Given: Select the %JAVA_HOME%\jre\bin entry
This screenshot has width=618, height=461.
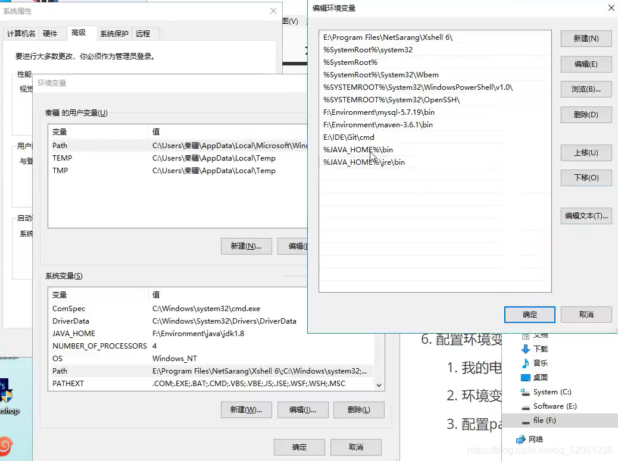Looking at the screenshot, I should pos(435,162).
